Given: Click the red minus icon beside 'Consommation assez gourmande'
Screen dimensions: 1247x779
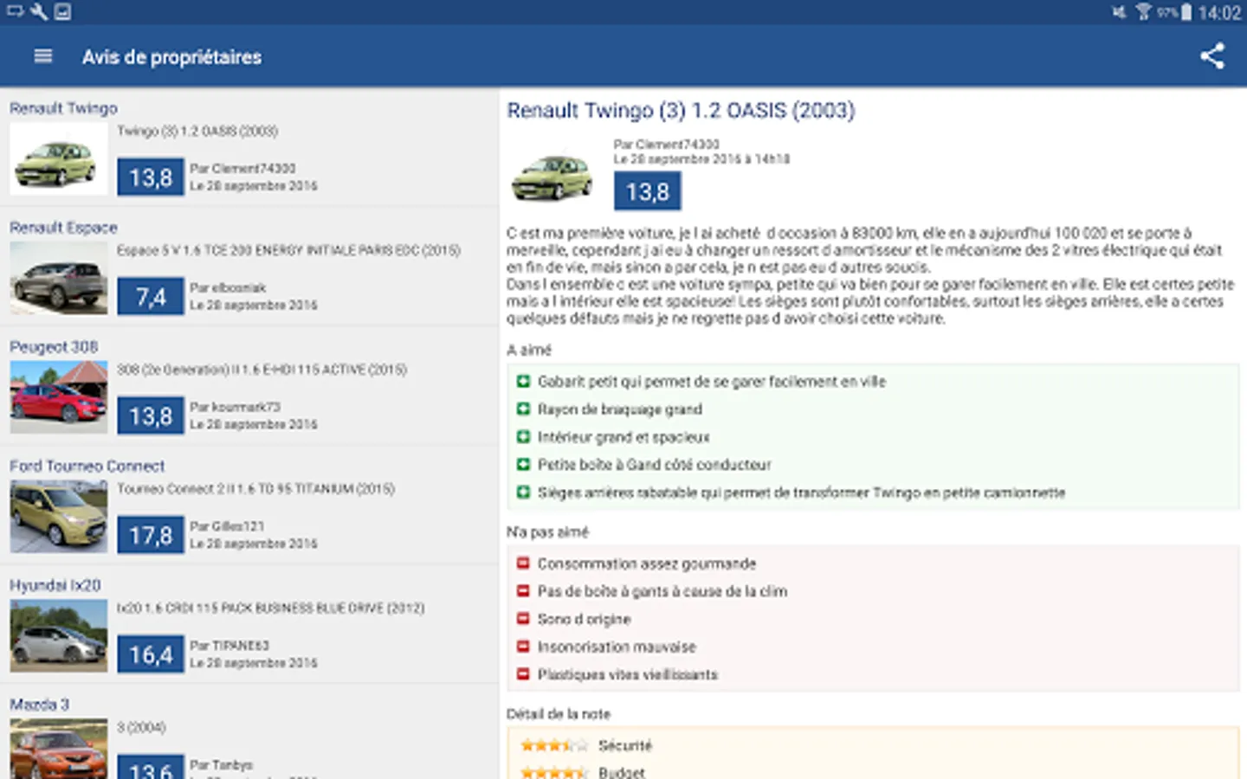Looking at the screenshot, I should click(523, 563).
